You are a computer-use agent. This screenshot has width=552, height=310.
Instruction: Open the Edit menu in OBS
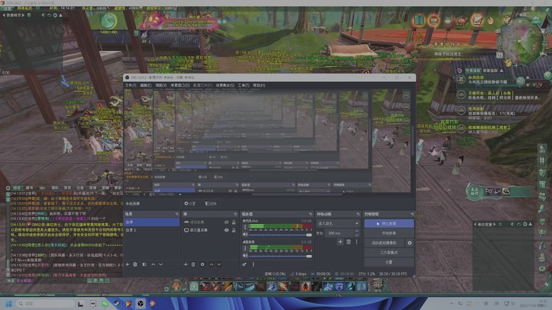point(146,85)
